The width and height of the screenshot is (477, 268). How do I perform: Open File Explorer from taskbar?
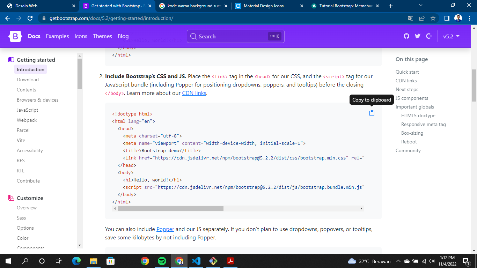[93, 261]
